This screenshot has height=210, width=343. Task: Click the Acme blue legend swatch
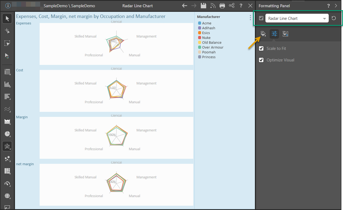(x=199, y=23)
